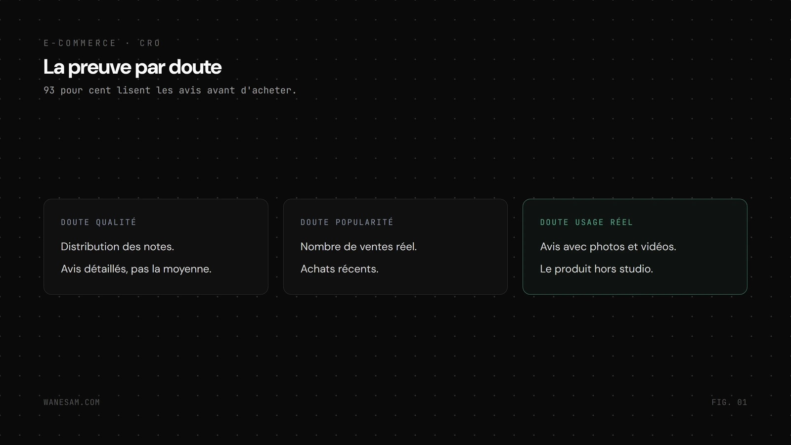Open the DOUTE QUALITÉ card
The image size is (791, 445).
(x=156, y=247)
